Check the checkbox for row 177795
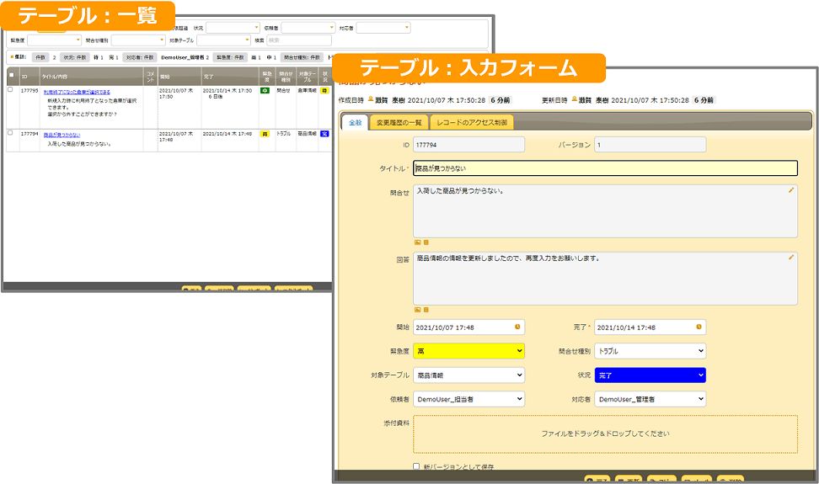The image size is (819, 484). coord(10,90)
